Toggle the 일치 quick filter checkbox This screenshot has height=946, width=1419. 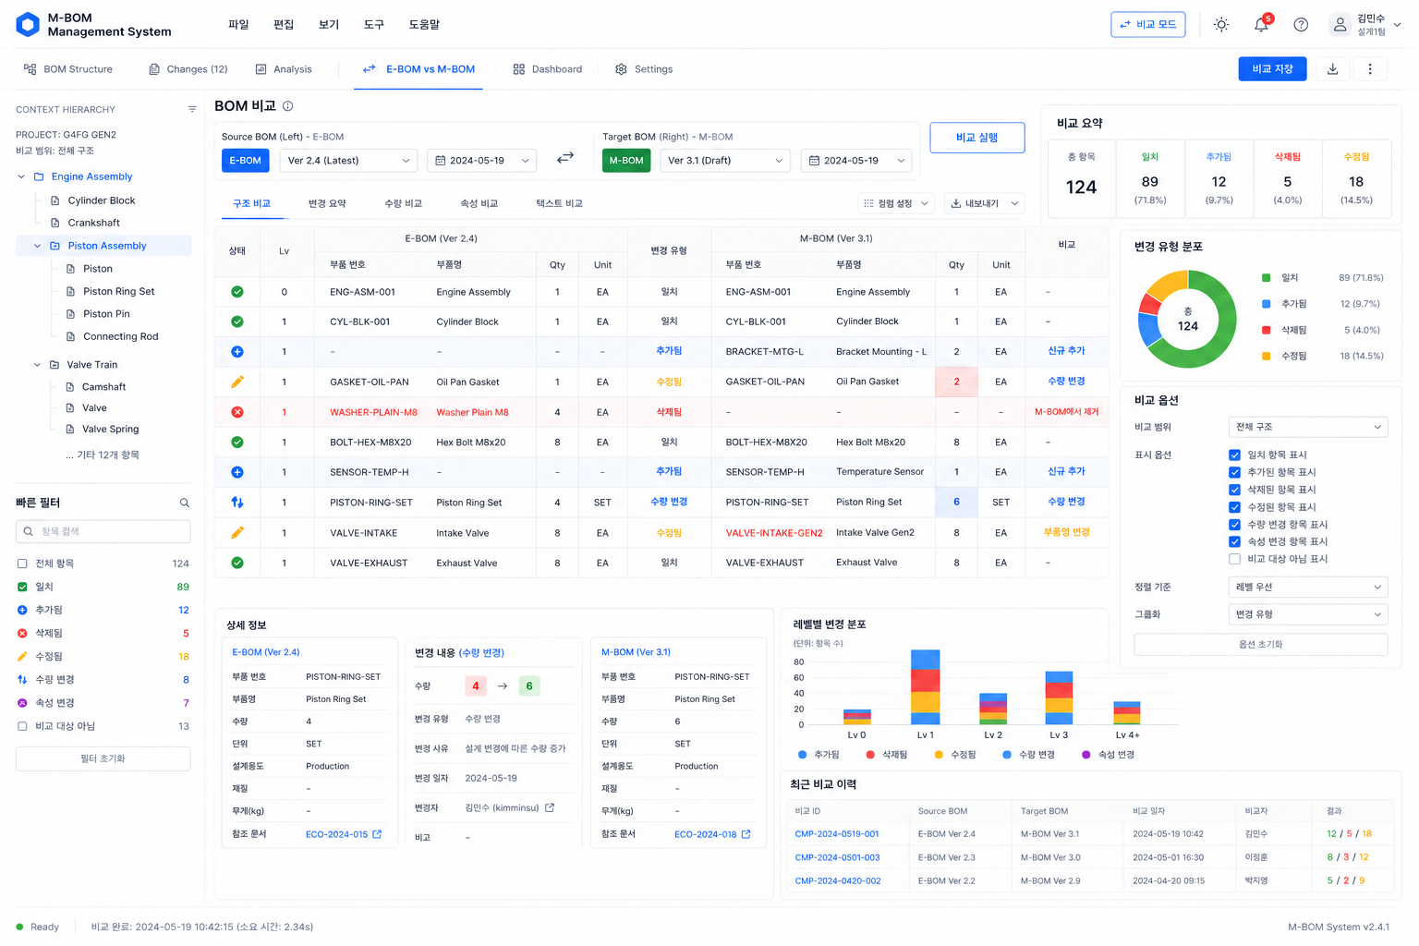22,587
